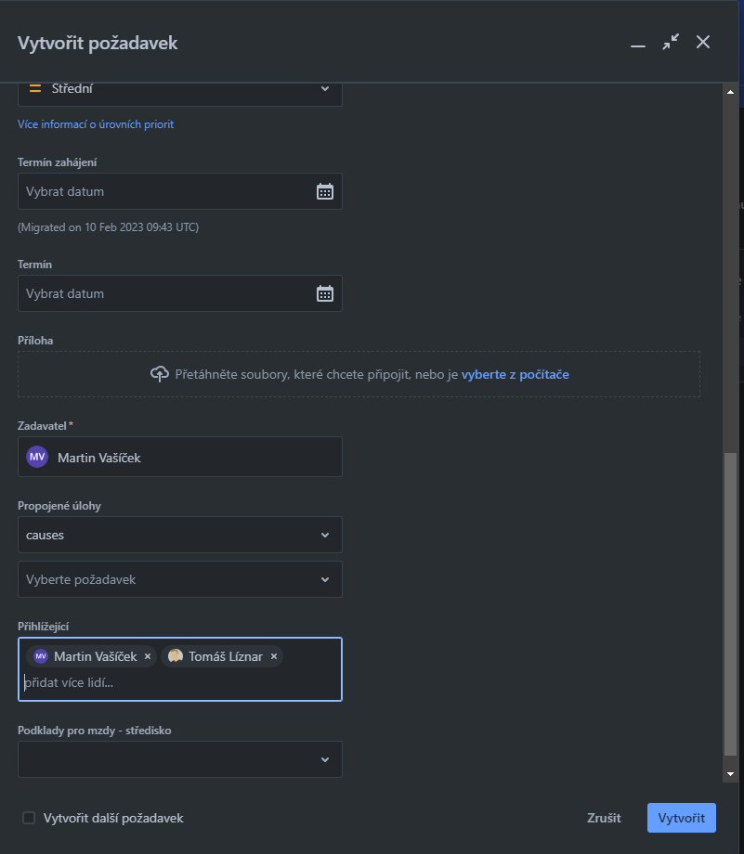Click Tomáš Líznar avatar in watchers
The image size is (744, 854).
point(175,656)
